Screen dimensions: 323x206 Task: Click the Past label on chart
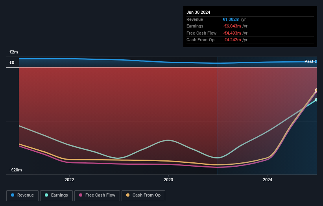pos(309,61)
